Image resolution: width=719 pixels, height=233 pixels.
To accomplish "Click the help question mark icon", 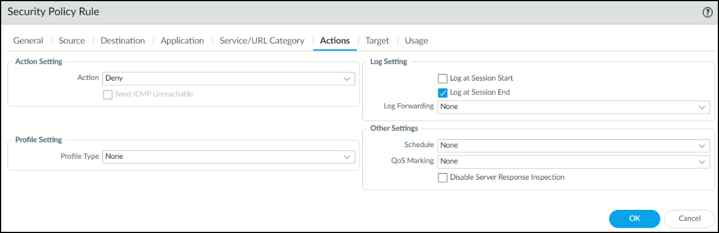I will [707, 12].
